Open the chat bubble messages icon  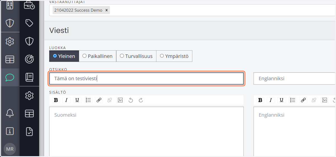10,77
